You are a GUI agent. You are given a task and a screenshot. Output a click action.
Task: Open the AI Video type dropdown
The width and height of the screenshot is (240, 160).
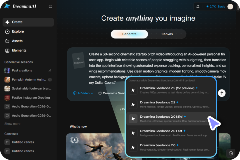tap(83, 93)
